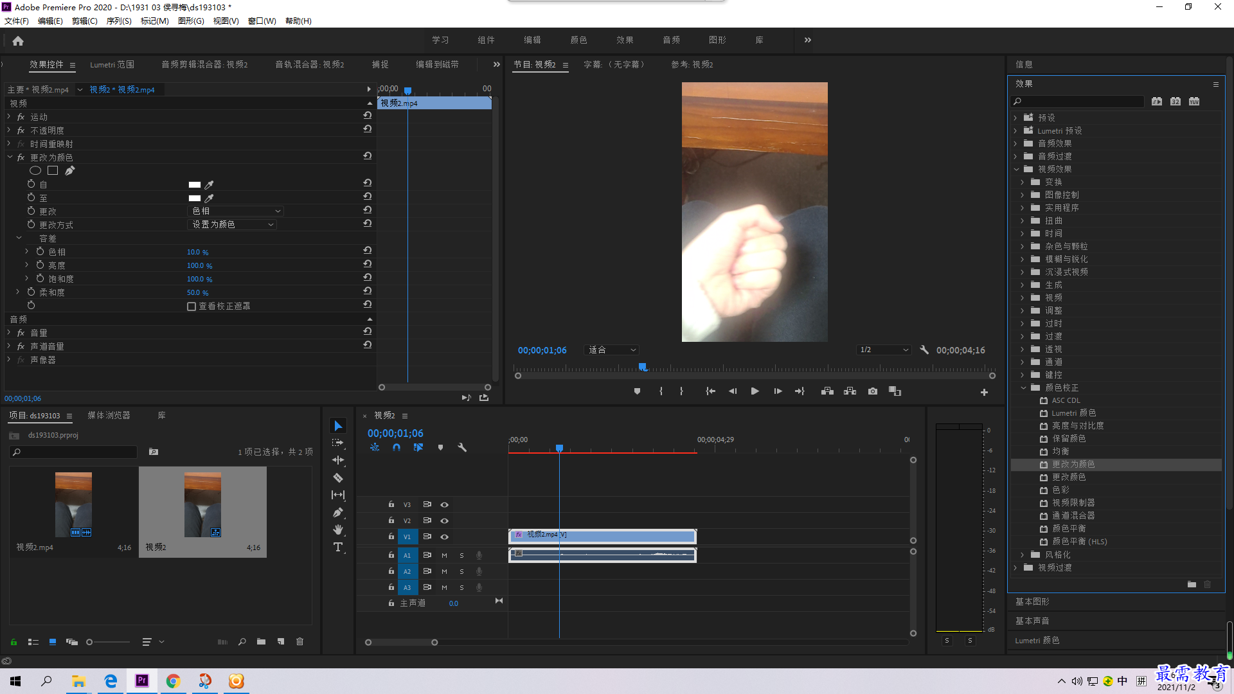Reset the Motion effect parameters
The height and width of the screenshot is (694, 1234).
[368, 116]
